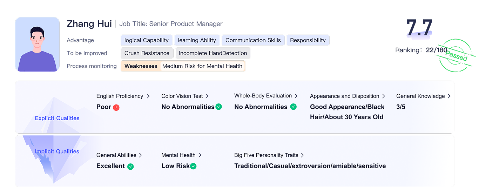Click Zhang Hui's avatar picture
The image size is (479, 196).
38,45
